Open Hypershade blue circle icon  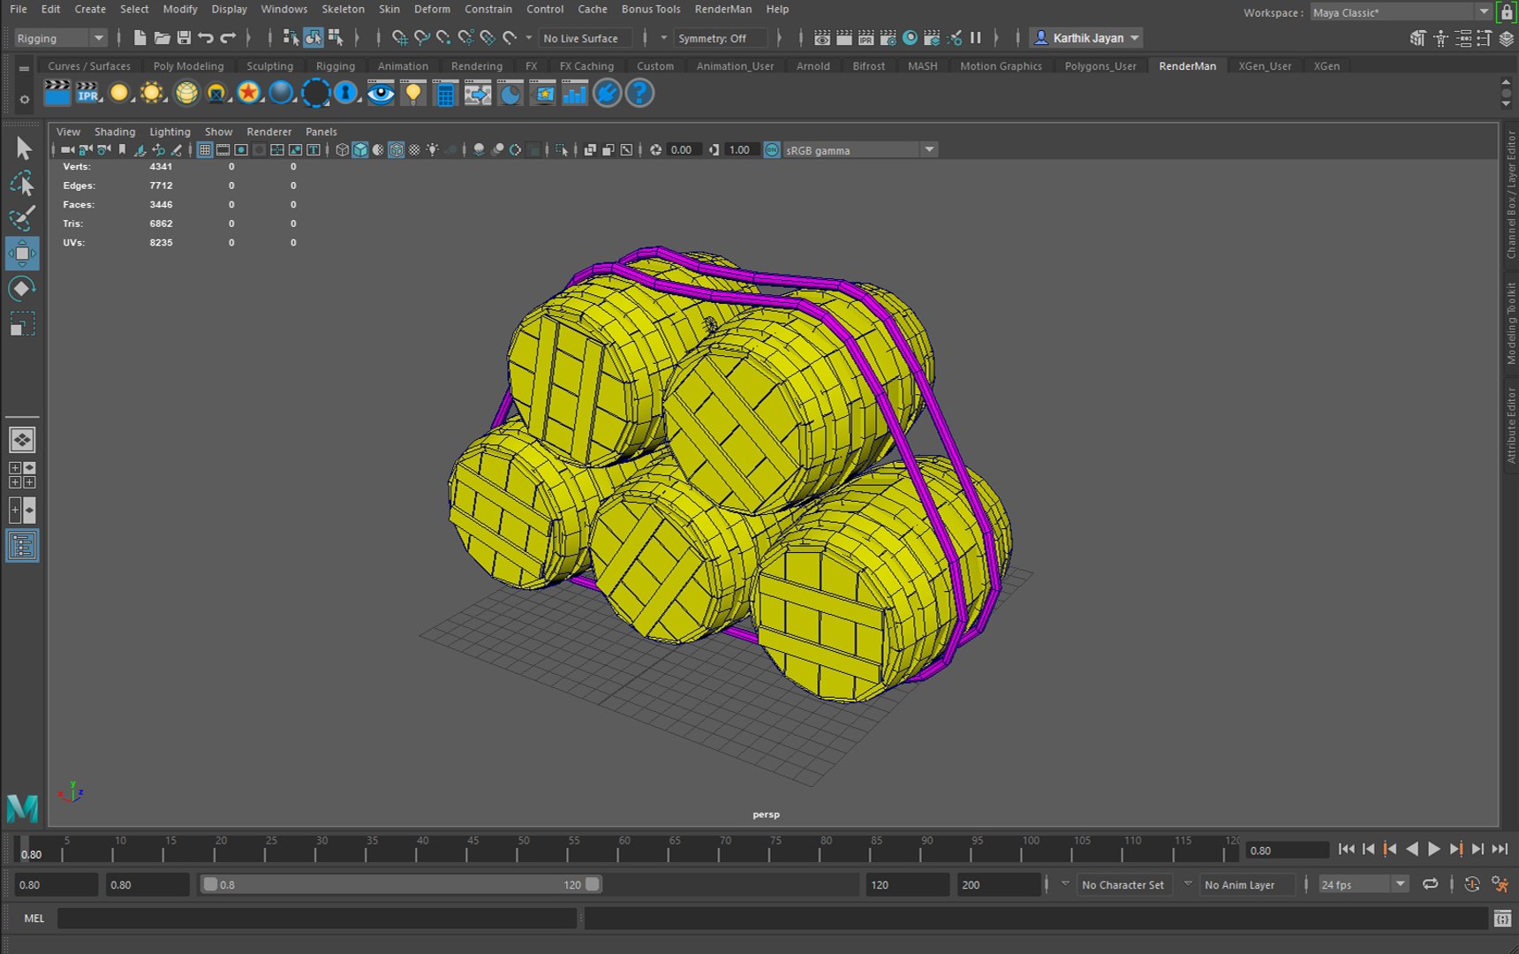pyautogui.click(x=910, y=38)
